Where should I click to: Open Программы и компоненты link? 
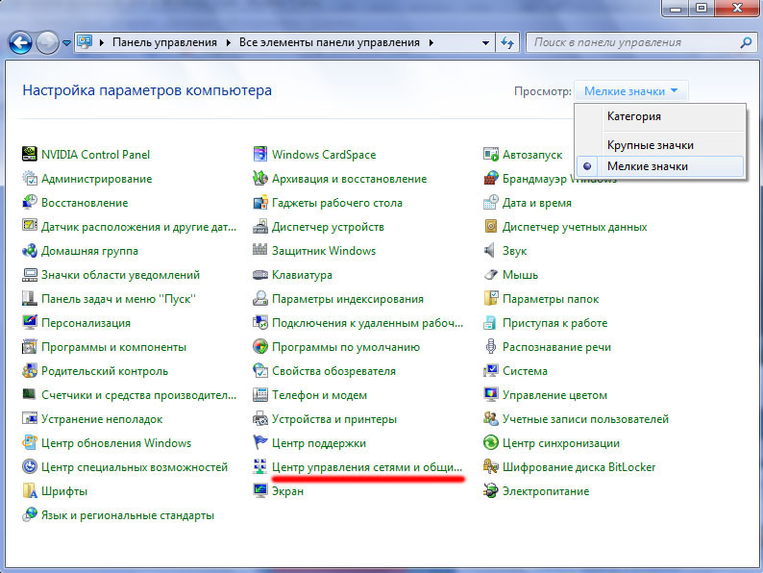coord(113,347)
